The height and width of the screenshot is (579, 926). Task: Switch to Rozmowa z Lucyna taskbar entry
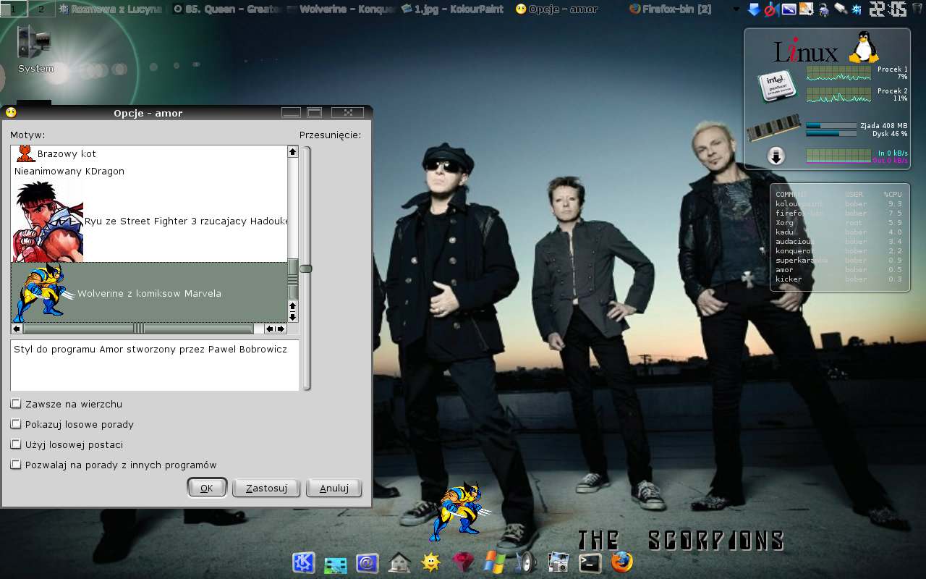tap(111, 9)
